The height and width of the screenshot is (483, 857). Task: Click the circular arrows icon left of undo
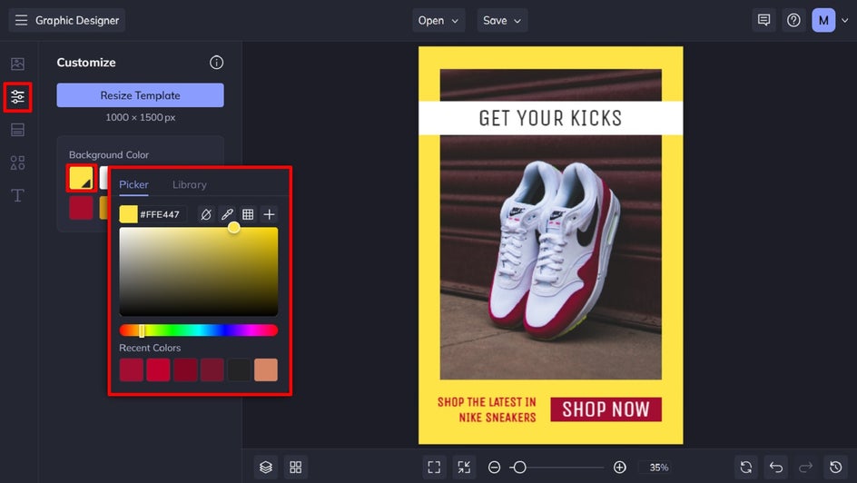click(x=746, y=468)
